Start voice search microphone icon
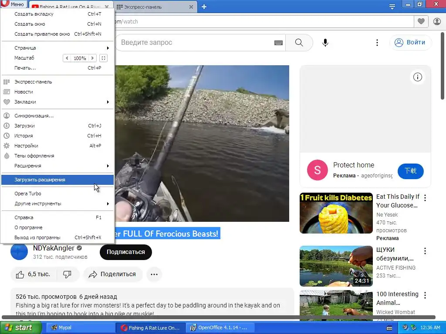446x334 pixels. [x=325, y=43]
